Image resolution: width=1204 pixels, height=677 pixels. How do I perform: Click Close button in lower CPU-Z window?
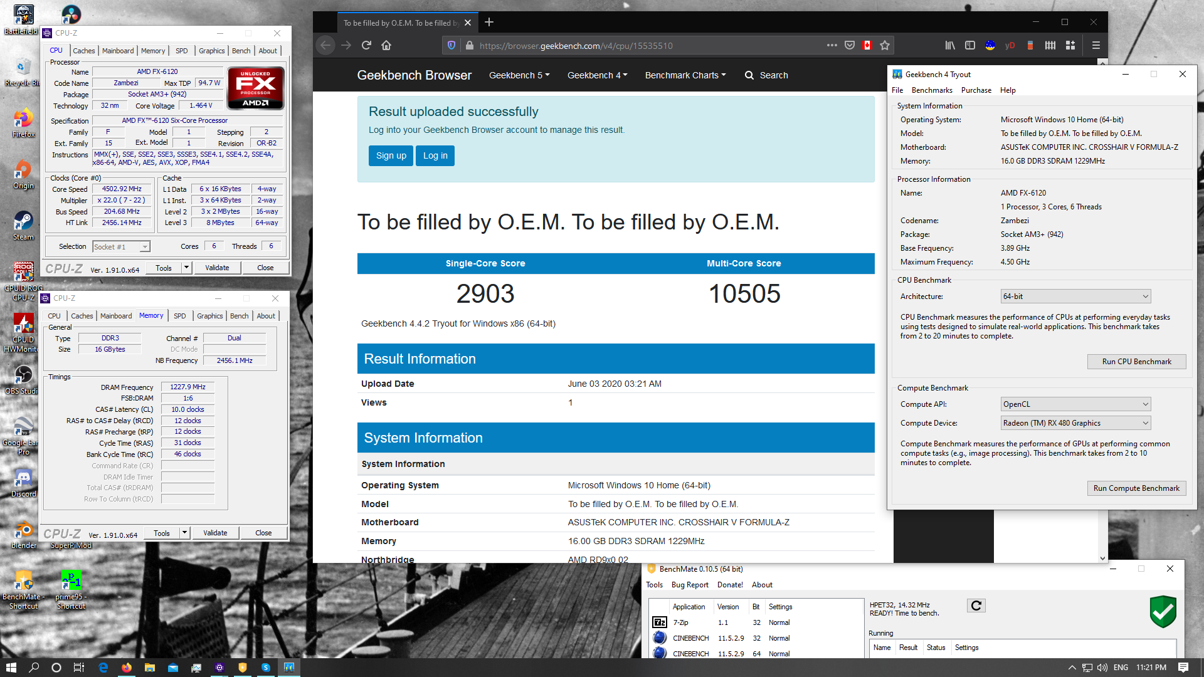point(263,533)
